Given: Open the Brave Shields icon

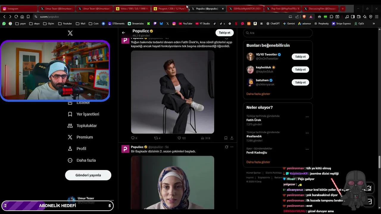Looking at the screenshot, I should [304, 17].
